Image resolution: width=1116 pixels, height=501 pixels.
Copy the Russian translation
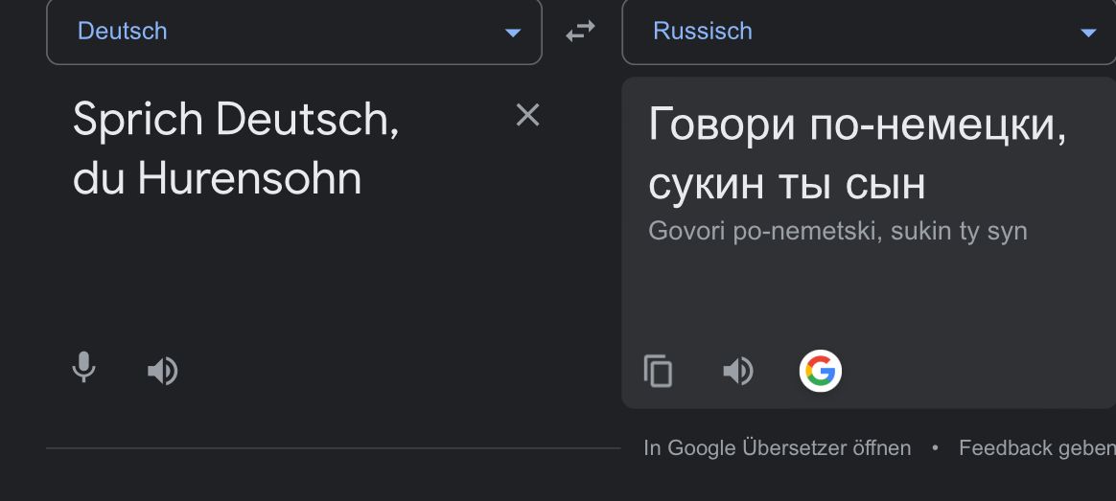point(658,371)
